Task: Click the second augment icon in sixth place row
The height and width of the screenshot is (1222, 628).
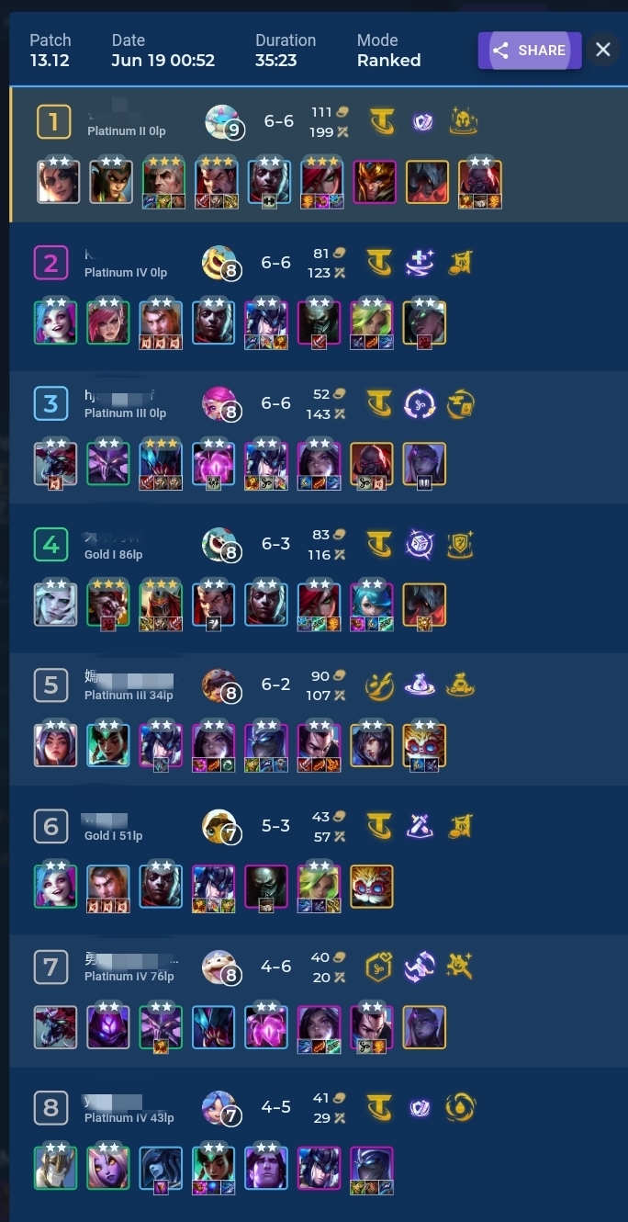Action: [421, 826]
